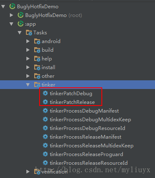Expand the install task group
Image resolution: width=155 pixels, height=178 pixels.
tap(28, 67)
